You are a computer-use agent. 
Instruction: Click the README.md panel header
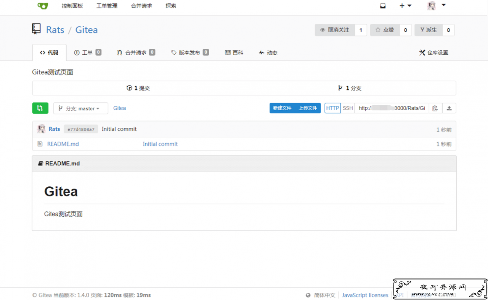(244, 163)
